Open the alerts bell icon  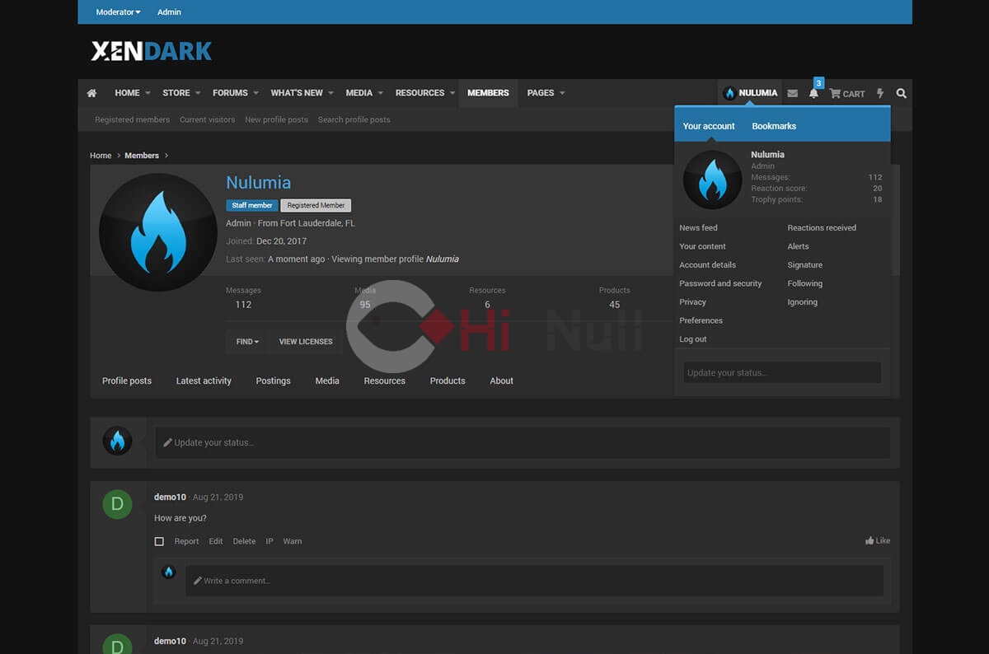click(813, 94)
